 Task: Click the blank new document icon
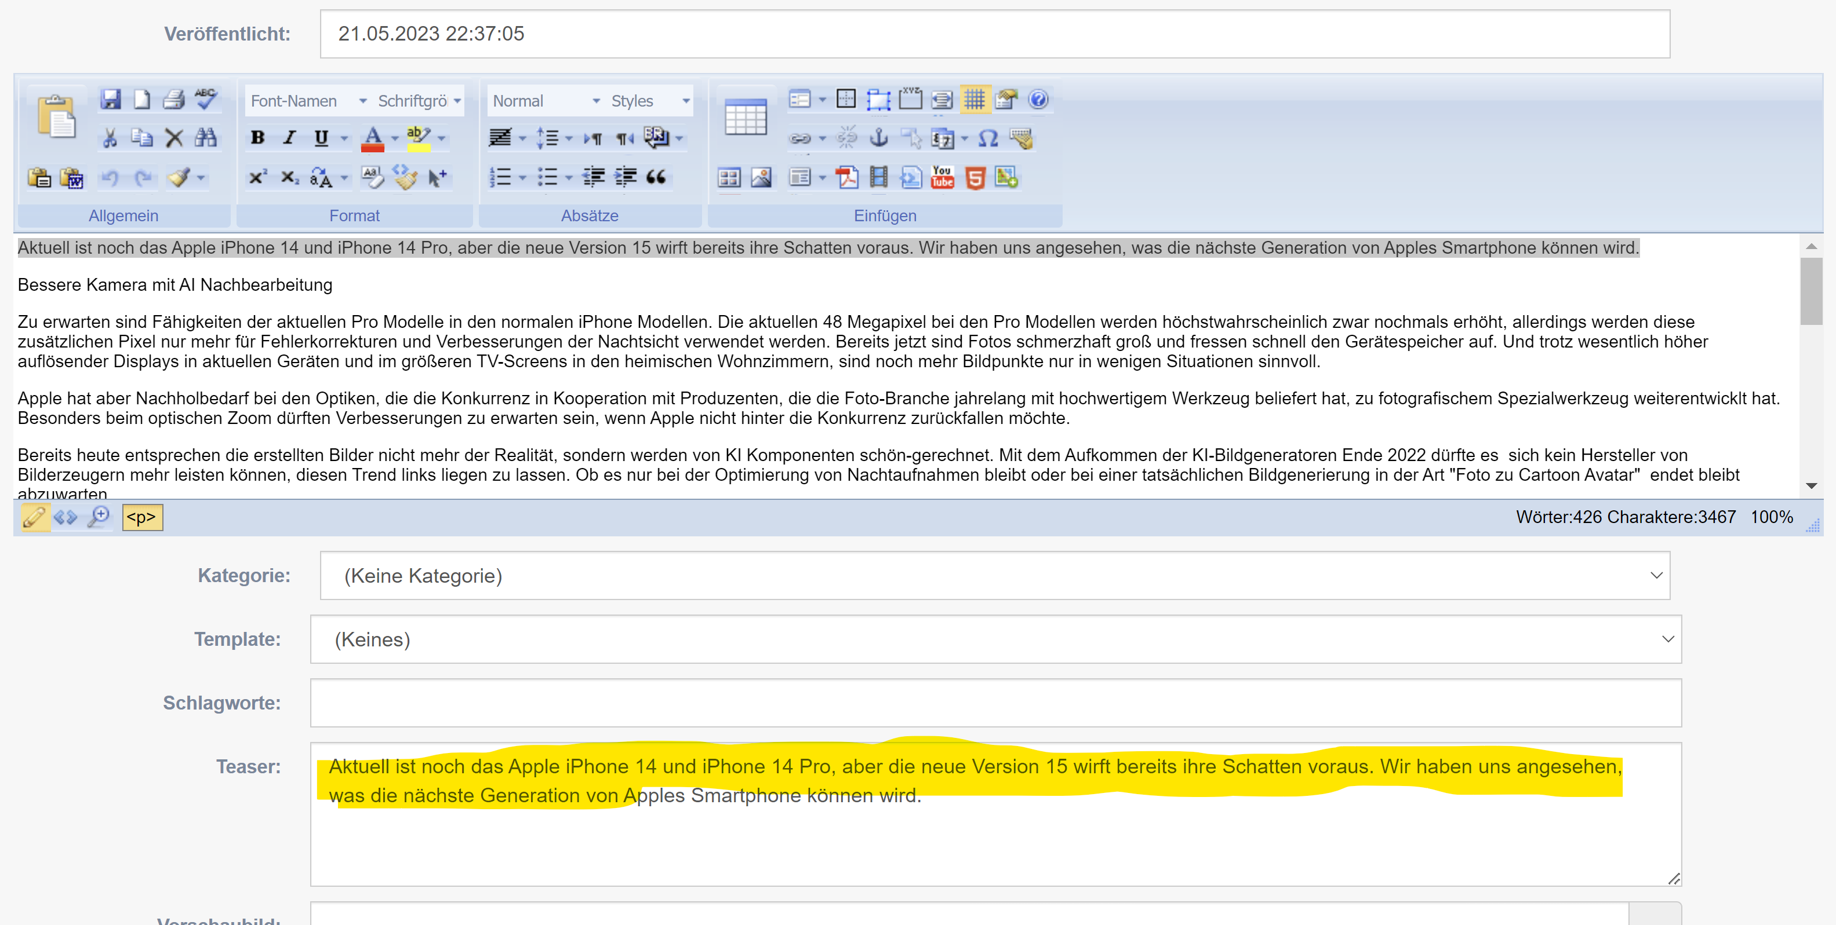[142, 99]
